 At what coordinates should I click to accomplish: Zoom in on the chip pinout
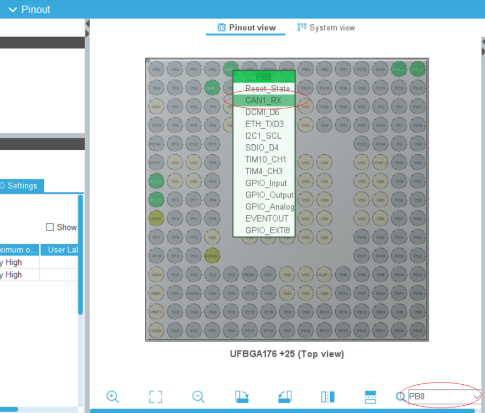click(x=113, y=396)
